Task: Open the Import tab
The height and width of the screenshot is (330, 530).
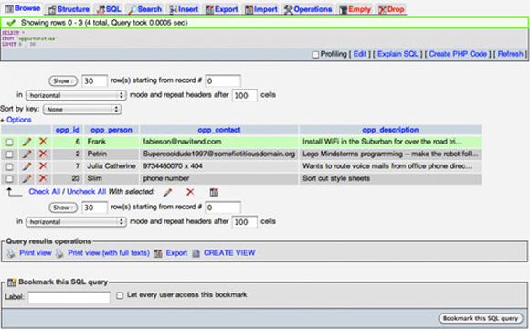Action: tap(261, 9)
